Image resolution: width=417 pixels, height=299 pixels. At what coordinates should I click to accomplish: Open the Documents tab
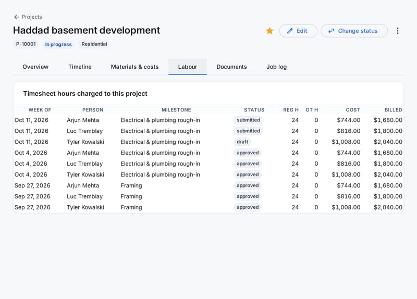click(231, 67)
